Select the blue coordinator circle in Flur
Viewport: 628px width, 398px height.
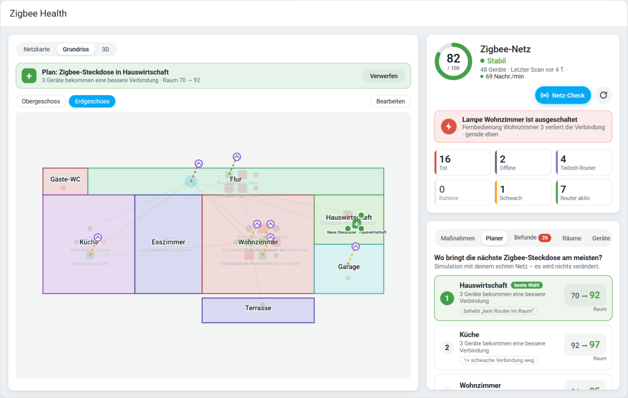pyautogui.click(x=191, y=182)
